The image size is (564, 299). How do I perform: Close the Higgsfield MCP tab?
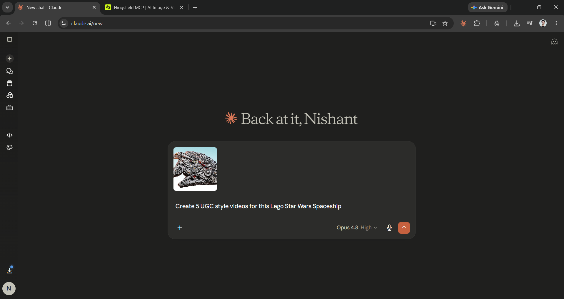182,8
